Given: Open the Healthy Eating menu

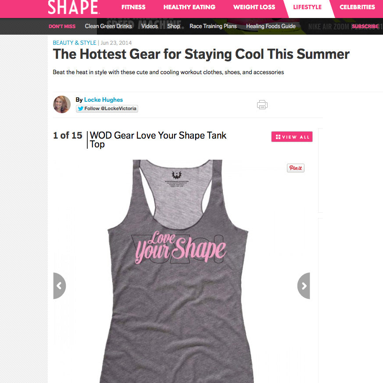Looking at the screenshot, I should pyautogui.click(x=189, y=7).
